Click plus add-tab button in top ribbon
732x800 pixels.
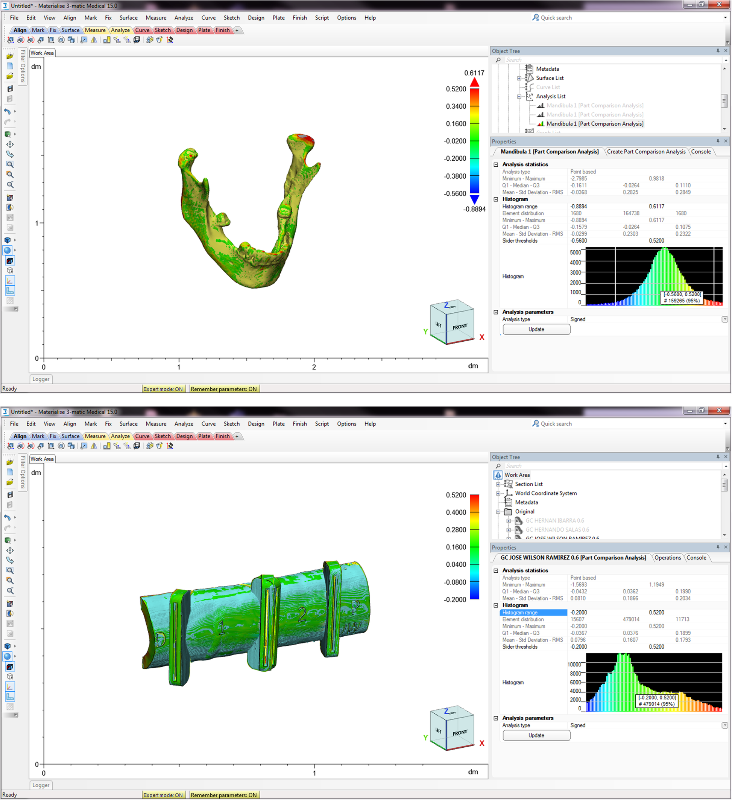click(237, 30)
